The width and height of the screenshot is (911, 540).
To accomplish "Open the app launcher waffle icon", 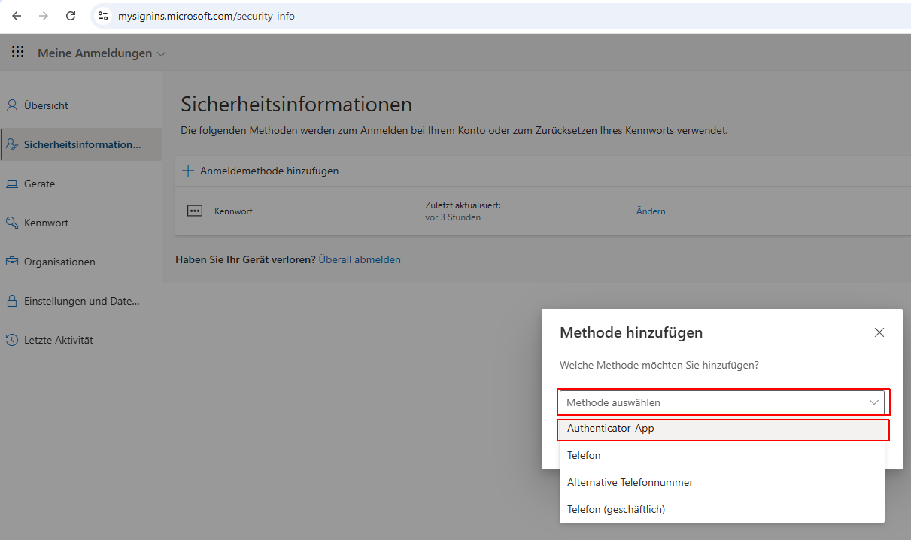I will [x=17, y=53].
